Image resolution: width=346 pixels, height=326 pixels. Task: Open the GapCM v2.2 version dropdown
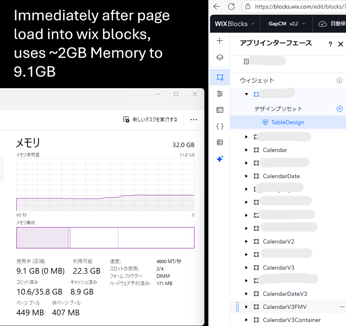click(x=287, y=24)
